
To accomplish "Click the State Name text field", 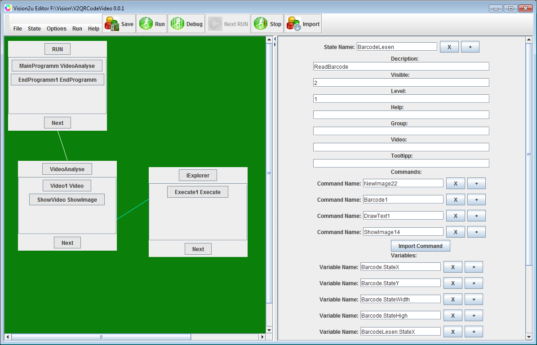I will tap(396, 47).
